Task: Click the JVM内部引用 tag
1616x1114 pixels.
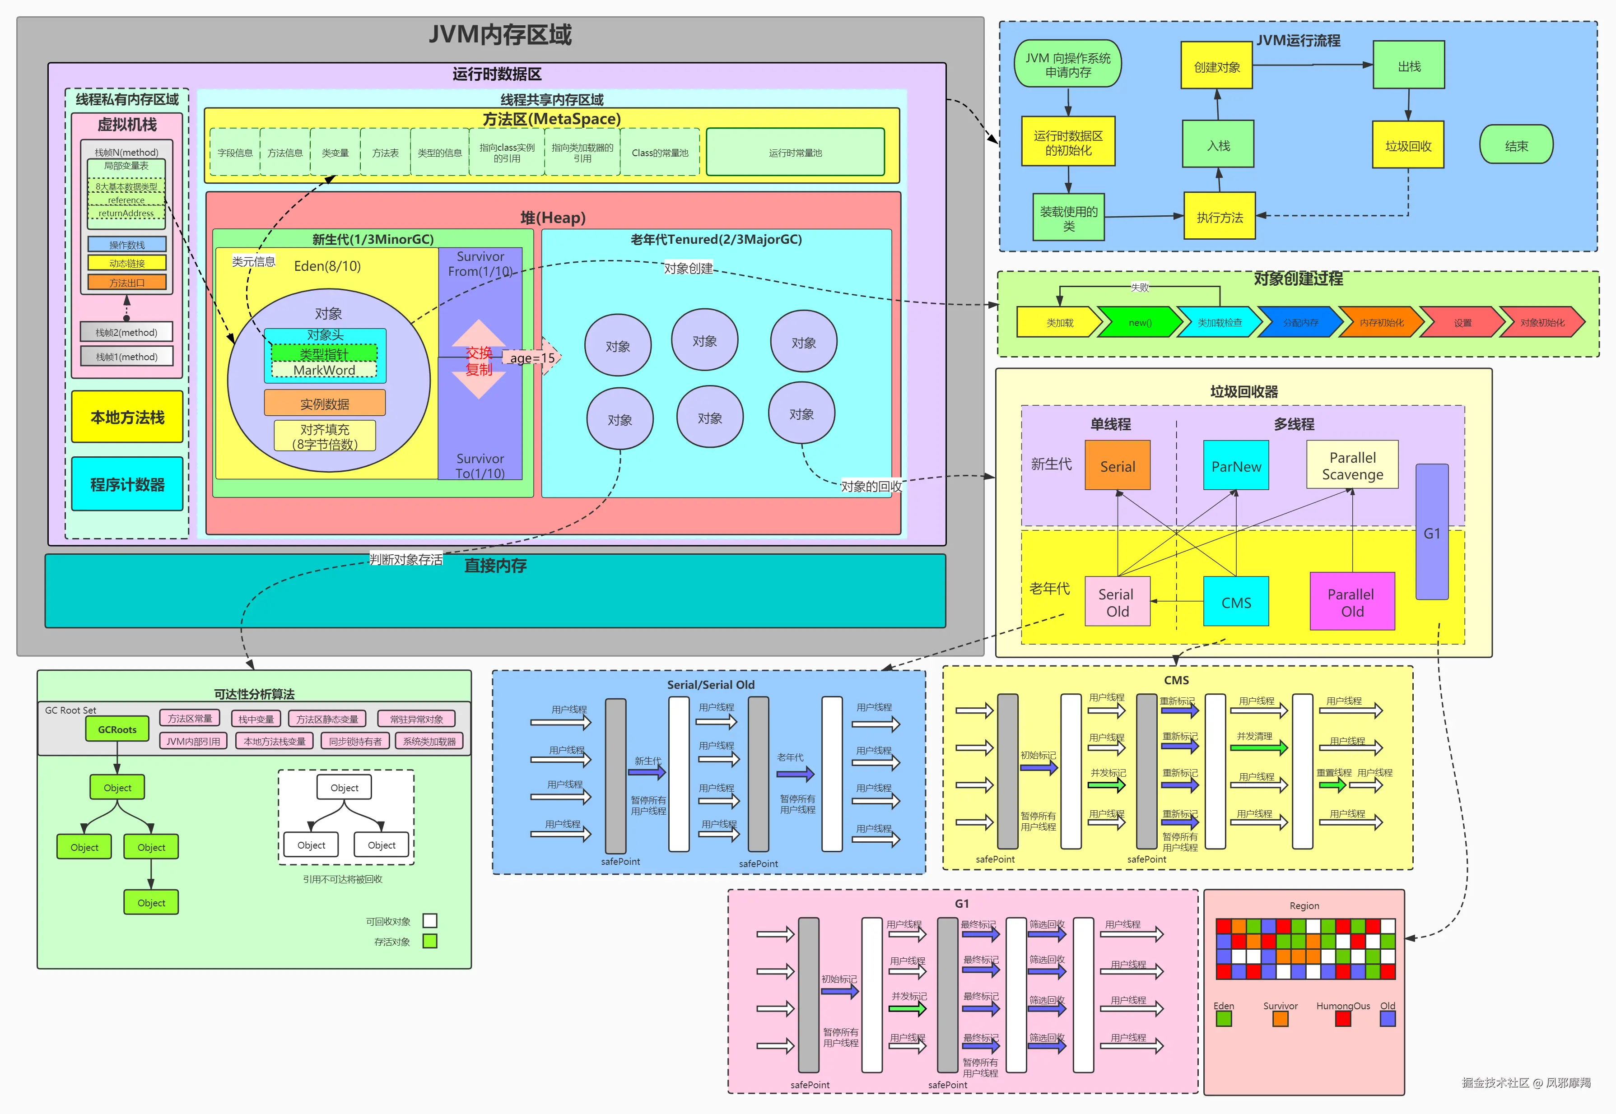Action: click(x=193, y=741)
